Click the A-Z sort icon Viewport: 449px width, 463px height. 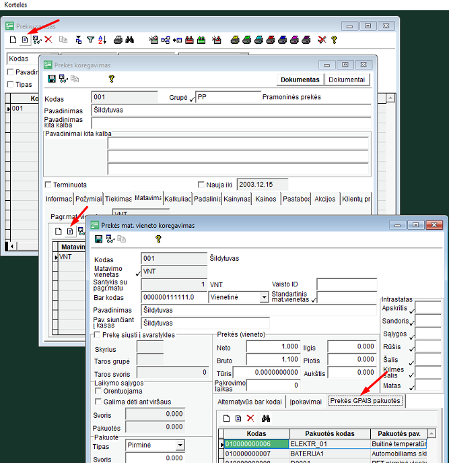tap(102, 40)
